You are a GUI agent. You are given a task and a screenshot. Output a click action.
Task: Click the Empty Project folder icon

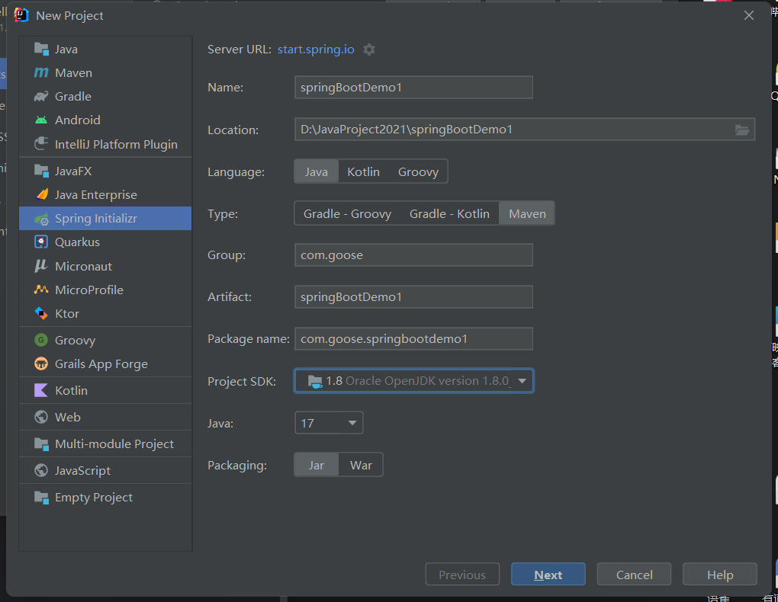coord(41,498)
